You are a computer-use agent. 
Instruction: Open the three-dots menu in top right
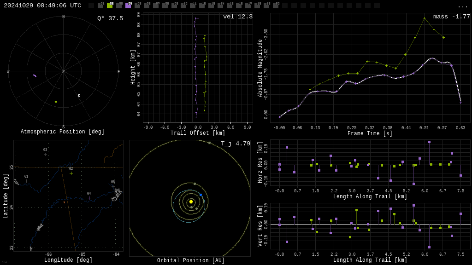(x=462, y=6)
